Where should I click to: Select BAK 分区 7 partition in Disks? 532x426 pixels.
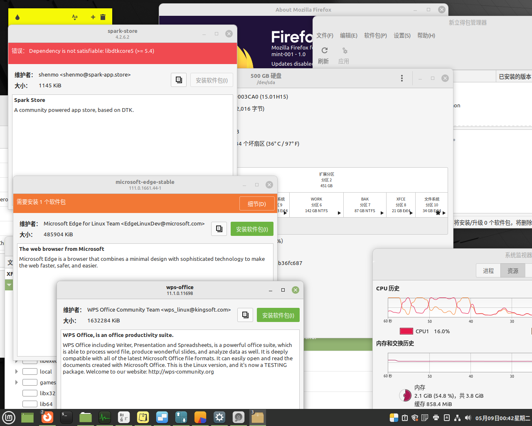(x=365, y=205)
